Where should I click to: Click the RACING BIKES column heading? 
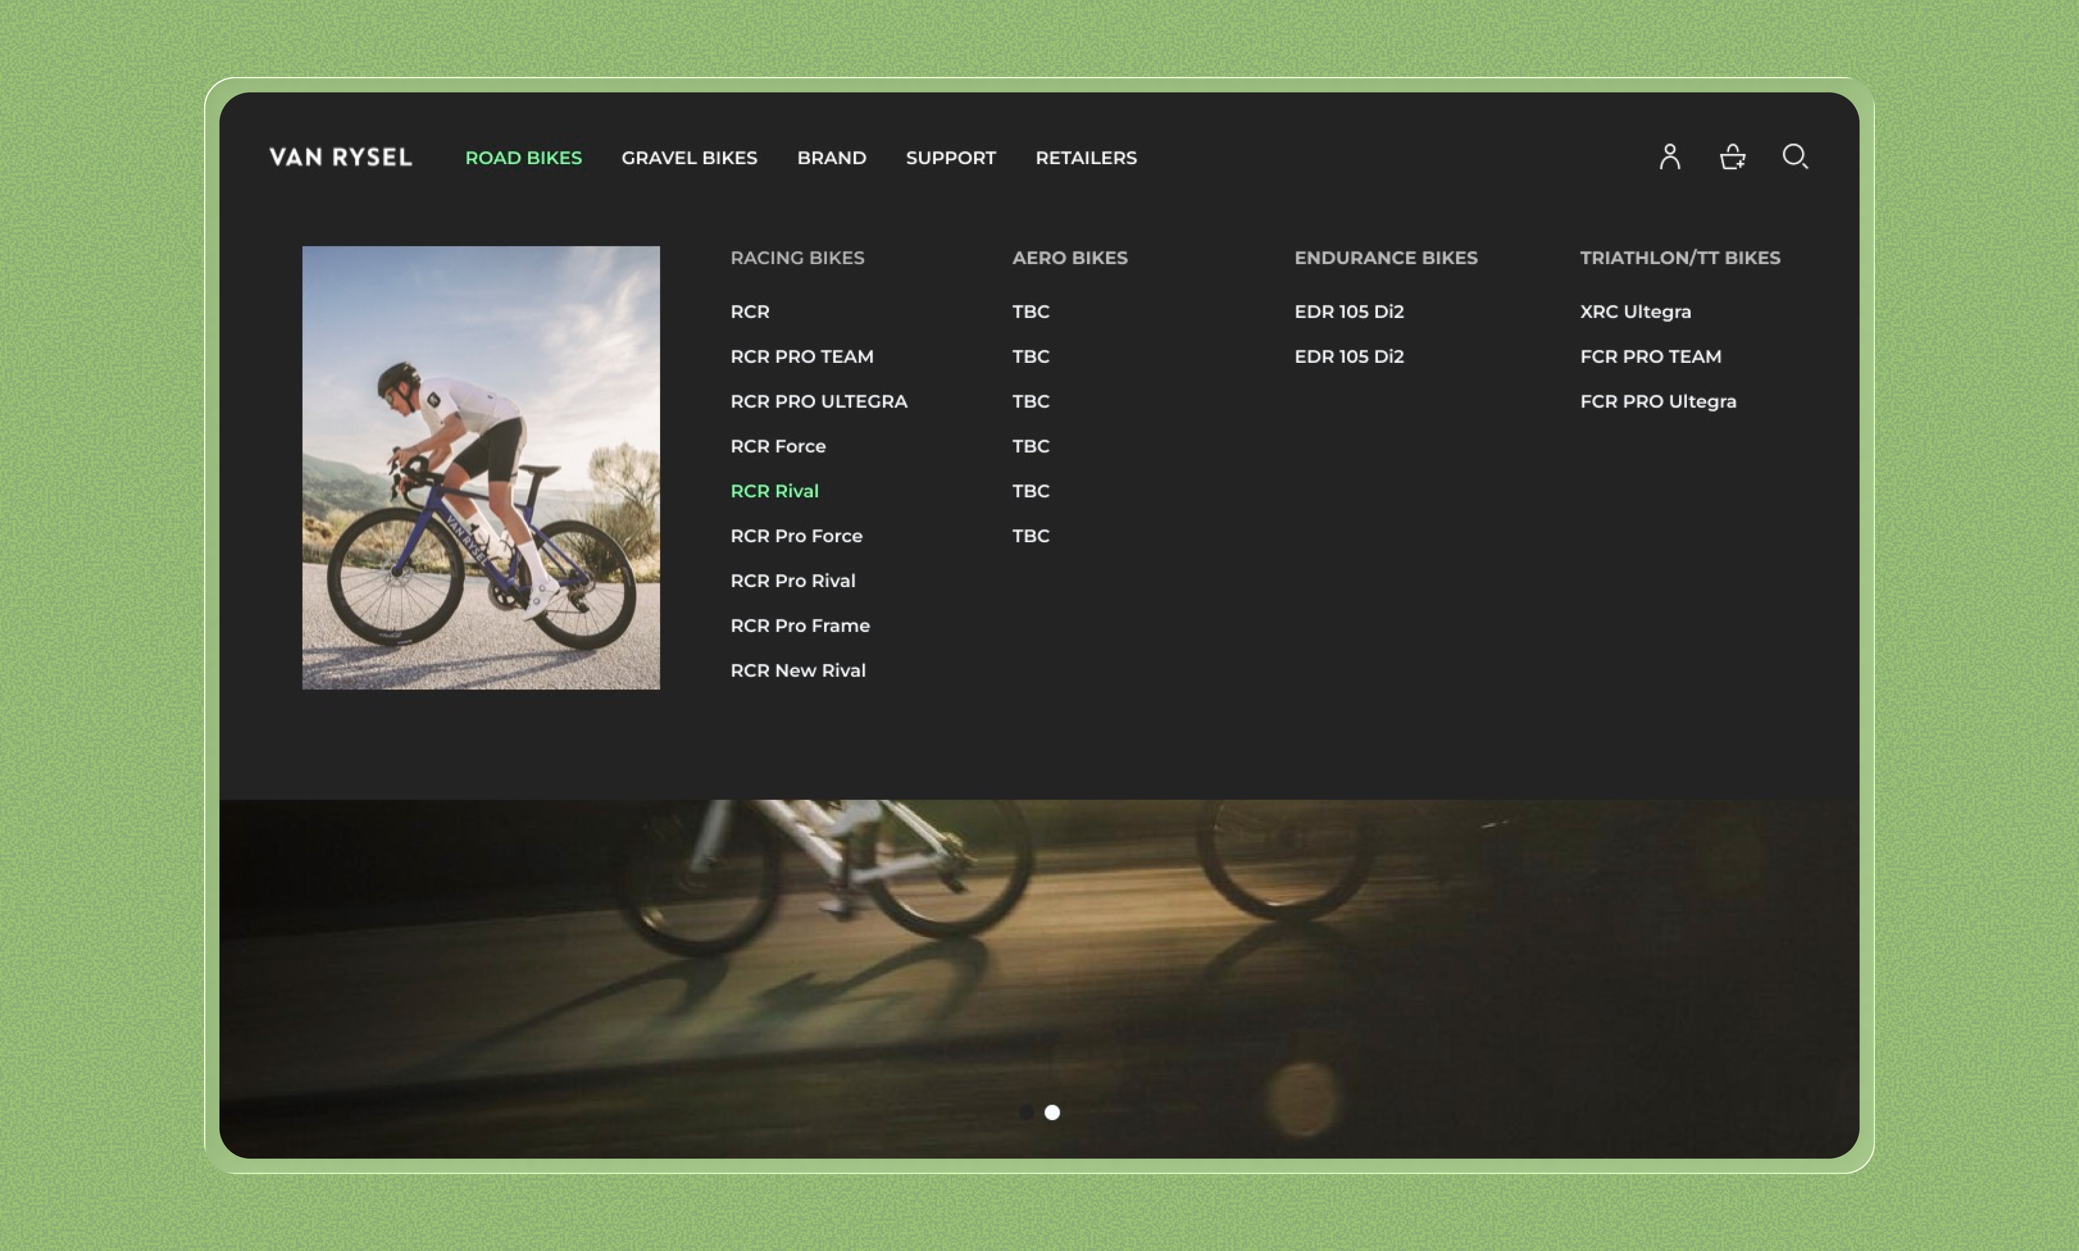tap(797, 258)
